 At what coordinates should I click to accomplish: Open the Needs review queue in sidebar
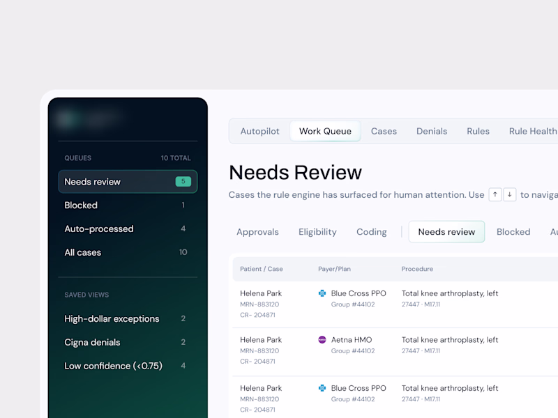(128, 182)
